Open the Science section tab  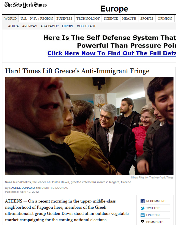pyautogui.click(x=111, y=18)
